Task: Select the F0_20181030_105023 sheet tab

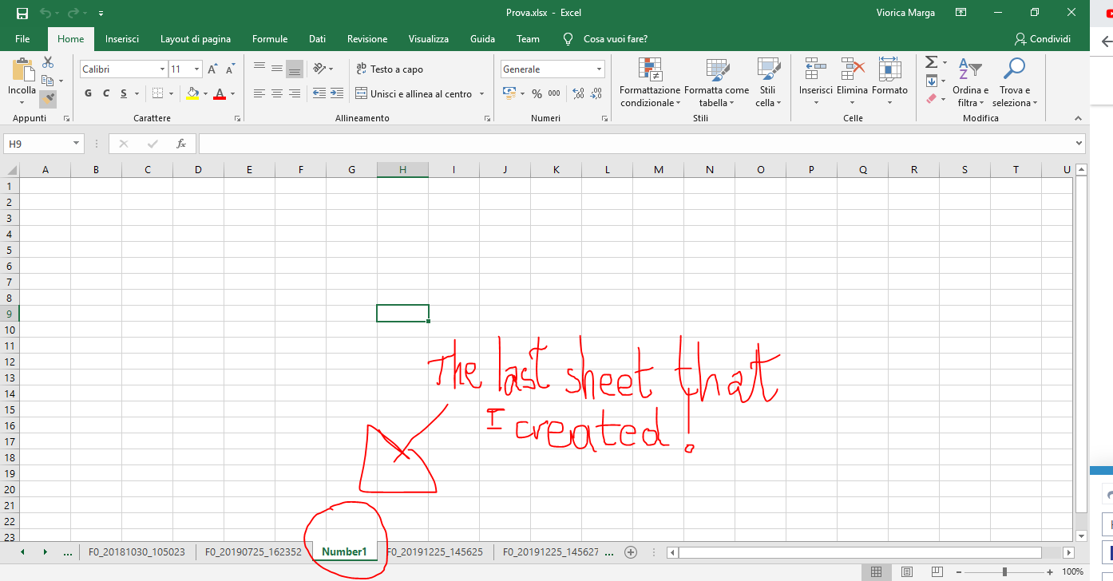Action: 137,552
